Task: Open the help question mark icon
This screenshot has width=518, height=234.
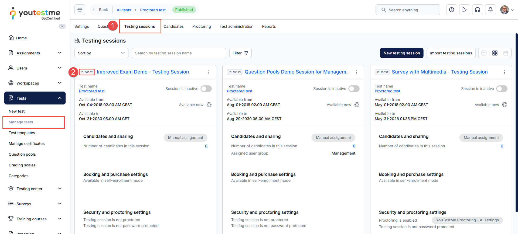Action: pos(451,10)
